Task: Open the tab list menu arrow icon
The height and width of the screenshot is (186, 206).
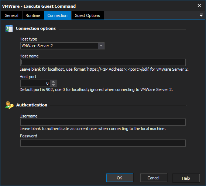Action: (x=201, y=15)
